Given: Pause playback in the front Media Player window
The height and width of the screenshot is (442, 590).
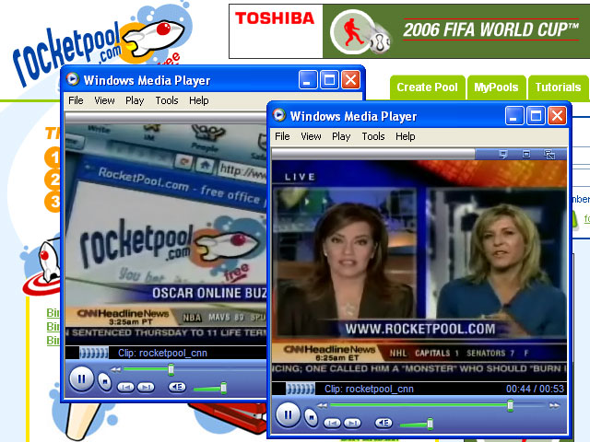Looking at the screenshot, I should point(288,414).
